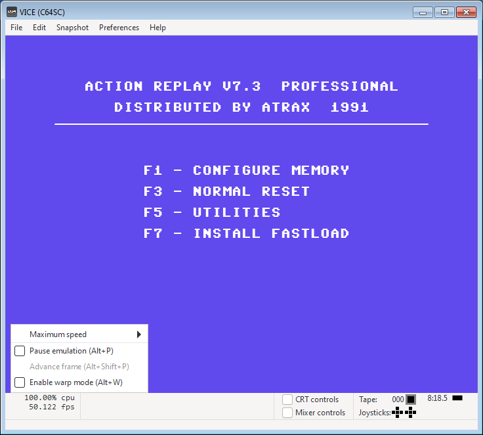The image size is (483, 435).
Task: Click ACTION REPLAY V7.3 PROFESSIONAL title
Action: click(241, 86)
